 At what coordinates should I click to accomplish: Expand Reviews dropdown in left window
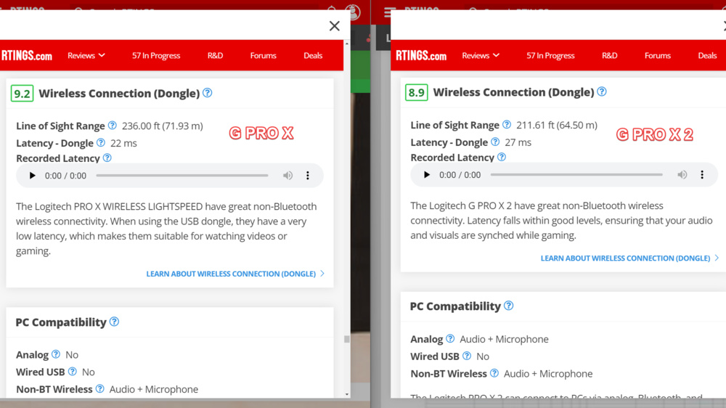click(x=86, y=55)
